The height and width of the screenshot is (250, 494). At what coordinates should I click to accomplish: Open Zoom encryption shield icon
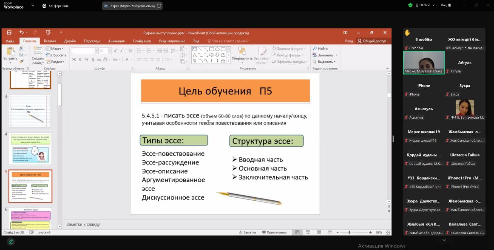410,5
